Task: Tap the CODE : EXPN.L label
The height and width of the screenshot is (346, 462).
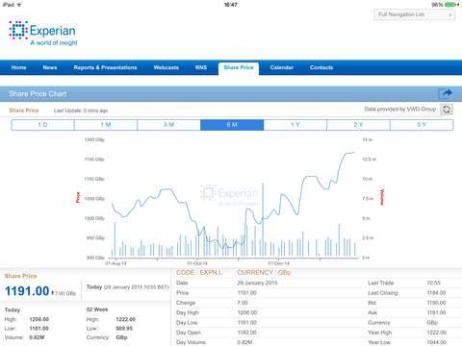Action: pos(199,272)
